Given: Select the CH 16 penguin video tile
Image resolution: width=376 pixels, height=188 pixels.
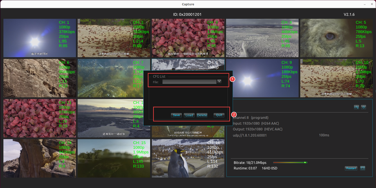Looking at the screenshot, I should coord(188,158).
